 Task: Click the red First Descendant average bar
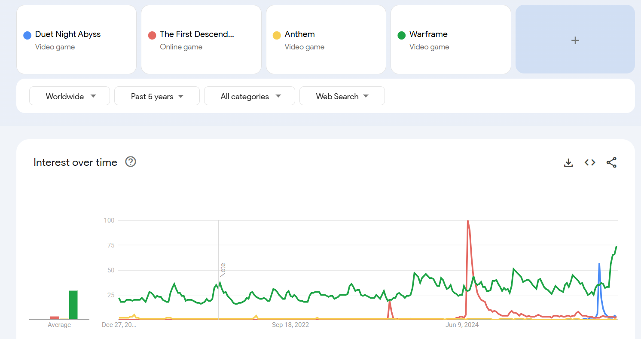coord(55,318)
